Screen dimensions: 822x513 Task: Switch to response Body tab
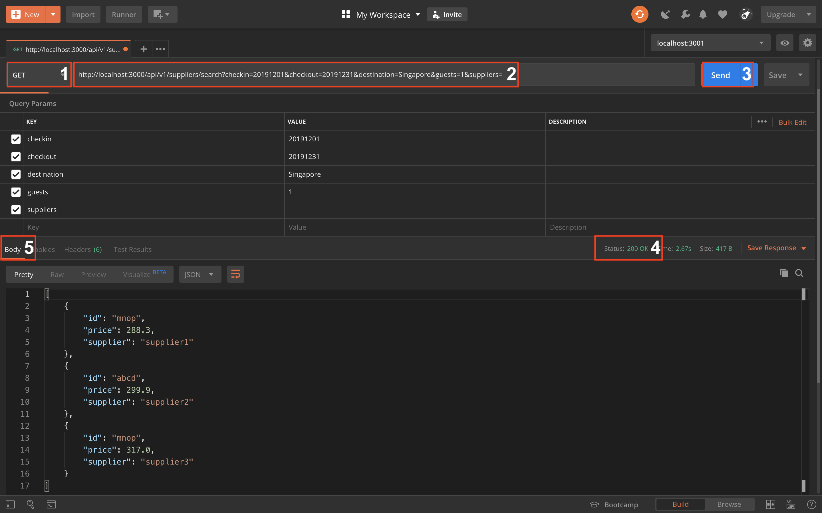(x=13, y=249)
